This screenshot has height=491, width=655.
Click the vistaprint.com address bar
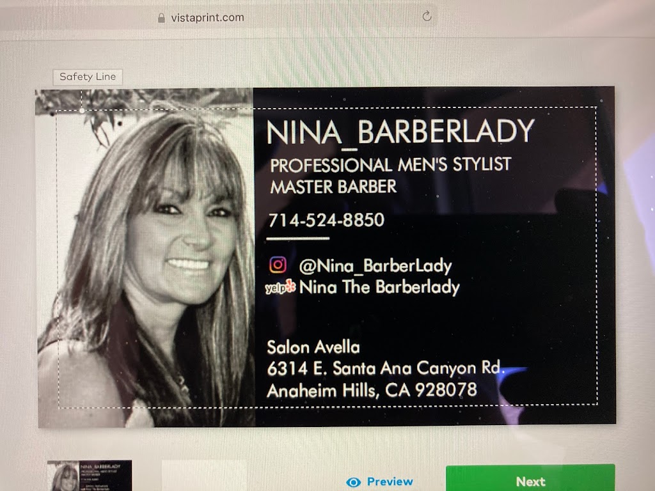292,17
